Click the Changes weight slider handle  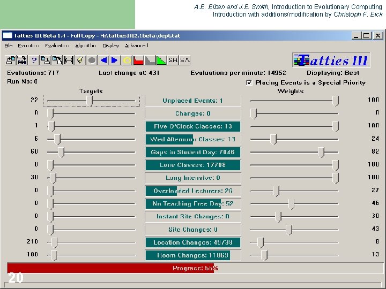point(254,114)
